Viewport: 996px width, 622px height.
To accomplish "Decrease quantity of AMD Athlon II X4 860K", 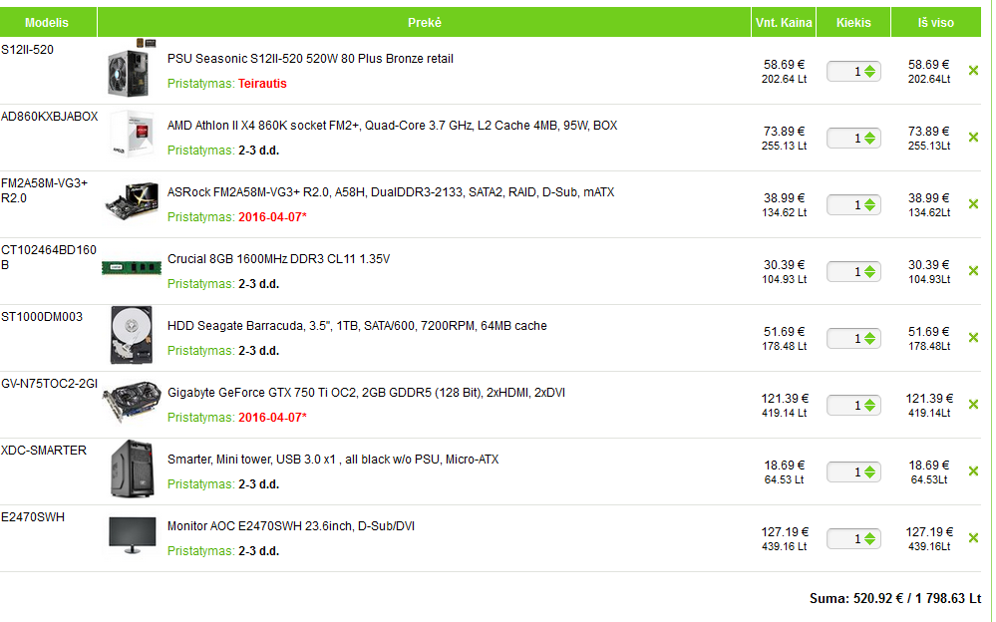I will [x=870, y=143].
